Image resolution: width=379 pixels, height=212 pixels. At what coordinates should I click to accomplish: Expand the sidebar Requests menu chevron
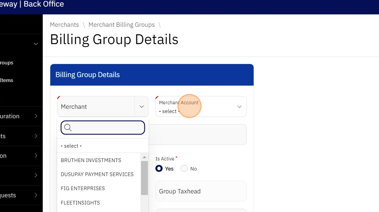36,195
